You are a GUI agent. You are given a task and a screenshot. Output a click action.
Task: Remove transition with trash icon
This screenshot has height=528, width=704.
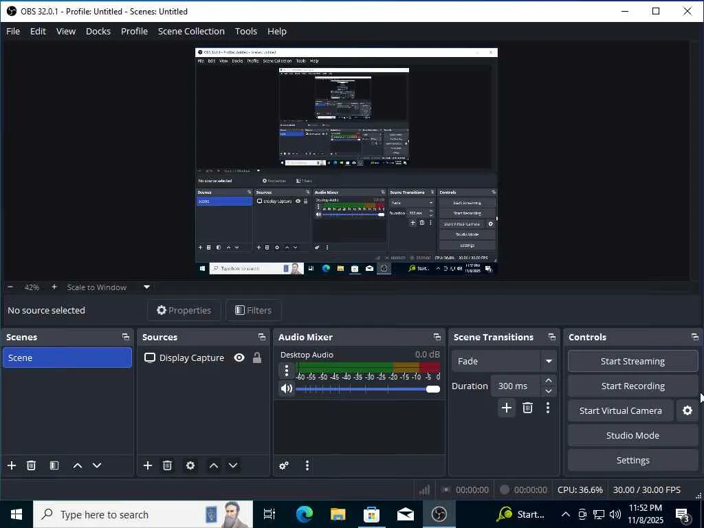click(x=527, y=408)
